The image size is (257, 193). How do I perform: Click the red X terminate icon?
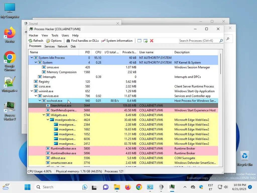coord(152,41)
